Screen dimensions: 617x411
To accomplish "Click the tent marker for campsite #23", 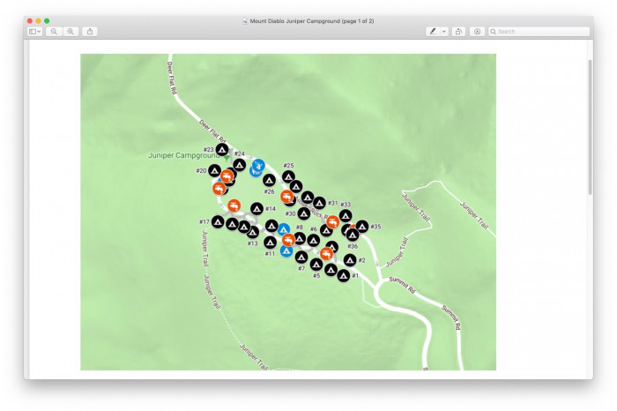I will [x=222, y=150].
